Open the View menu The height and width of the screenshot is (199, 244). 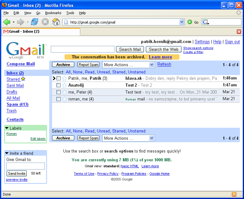click(x=28, y=13)
